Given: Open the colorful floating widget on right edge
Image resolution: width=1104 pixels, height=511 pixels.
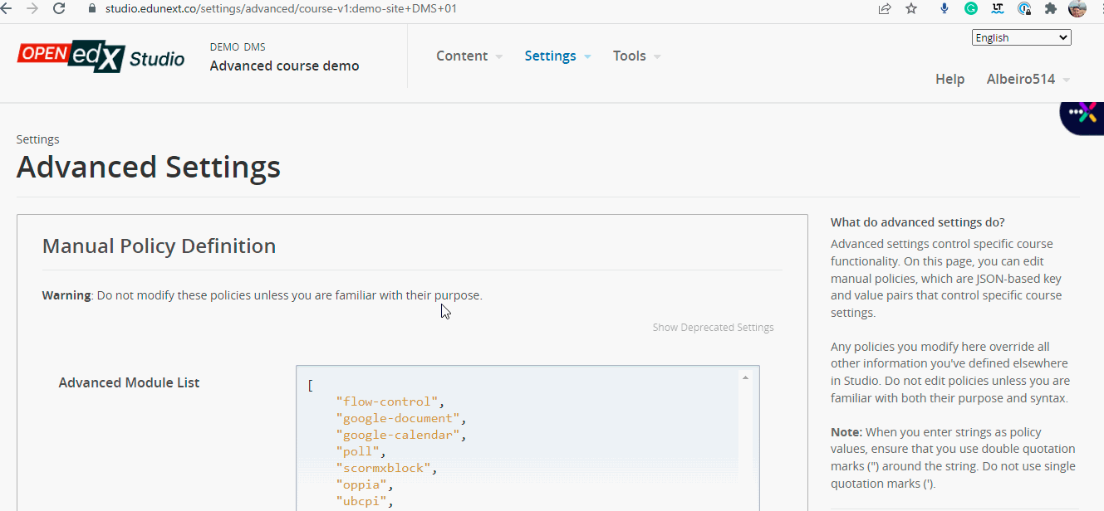Looking at the screenshot, I should [1083, 114].
